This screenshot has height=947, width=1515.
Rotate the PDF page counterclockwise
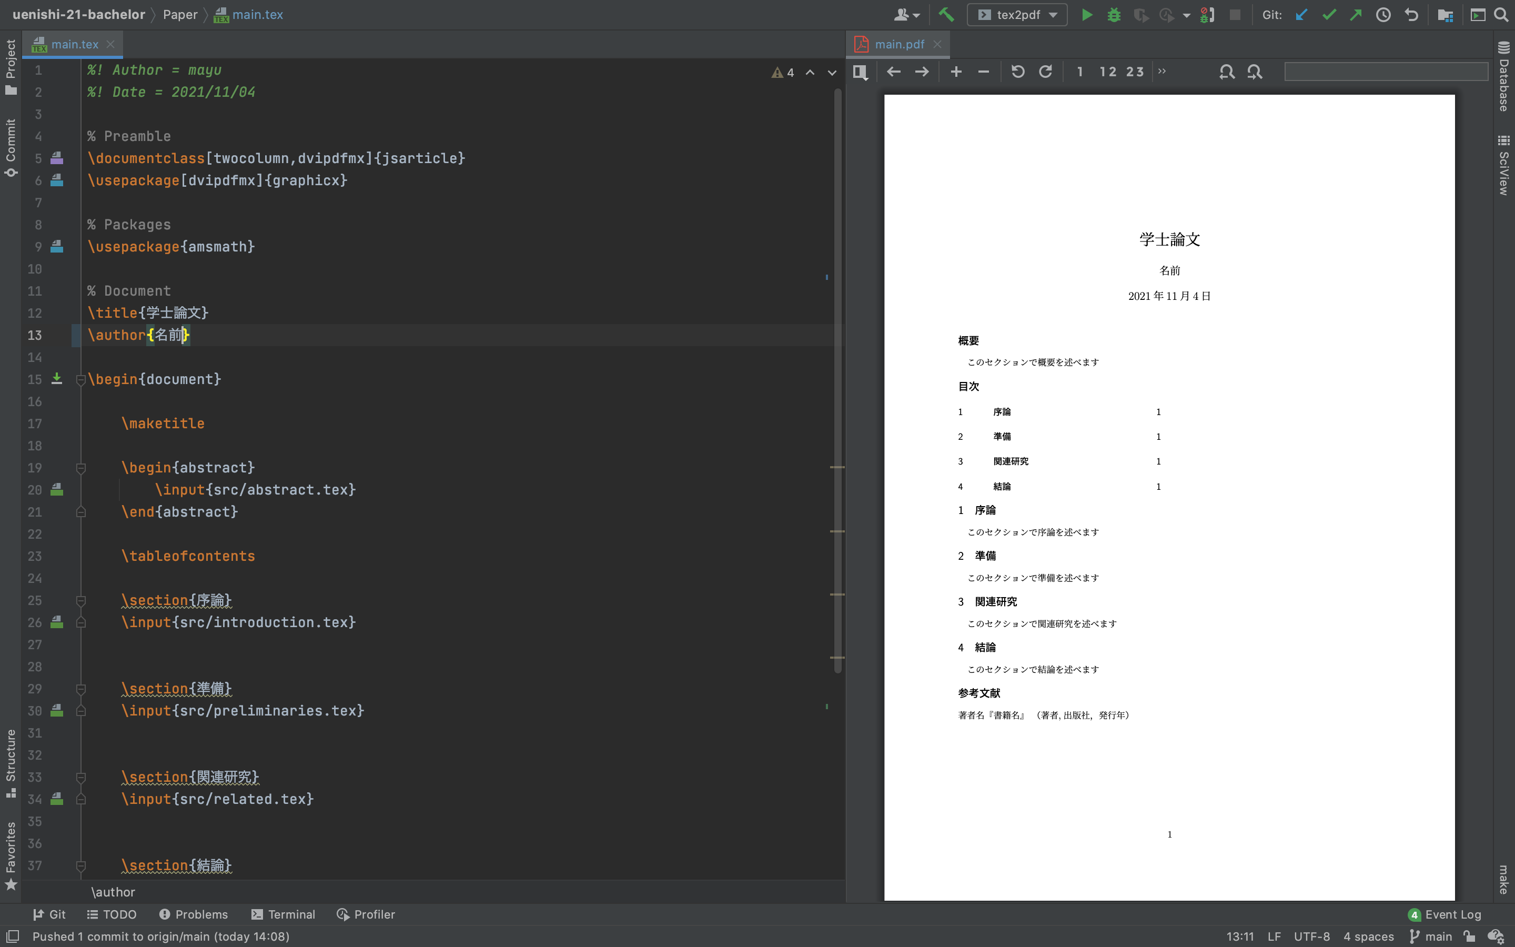(1017, 72)
